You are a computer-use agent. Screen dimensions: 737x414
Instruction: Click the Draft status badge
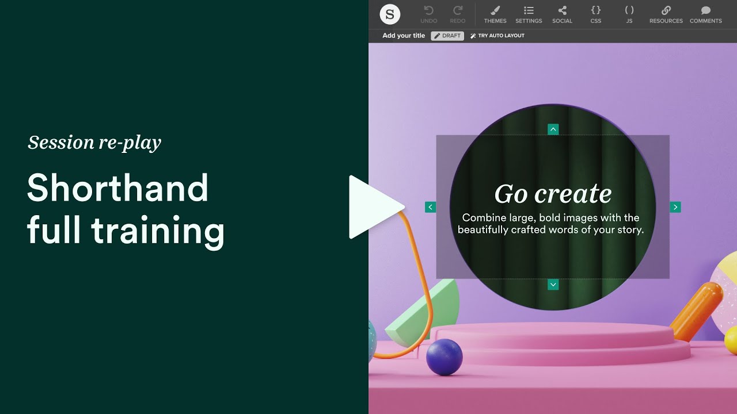coord(447,36)
